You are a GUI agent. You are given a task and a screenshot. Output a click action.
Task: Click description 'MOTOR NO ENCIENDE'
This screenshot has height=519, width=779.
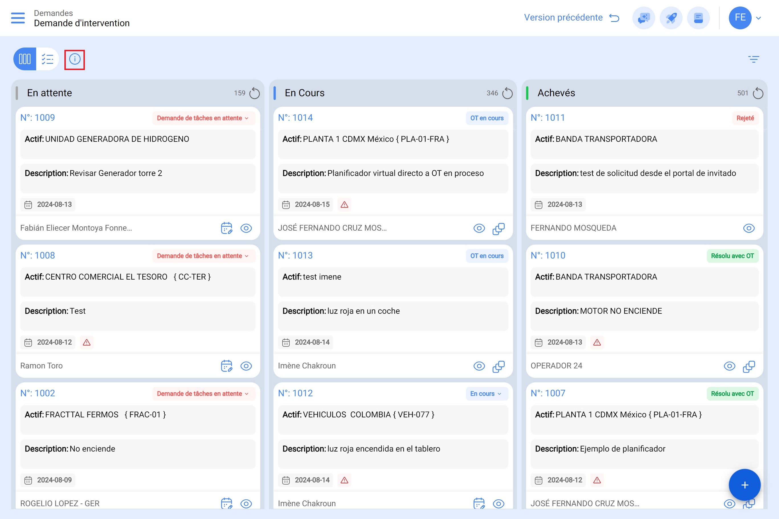621,311
